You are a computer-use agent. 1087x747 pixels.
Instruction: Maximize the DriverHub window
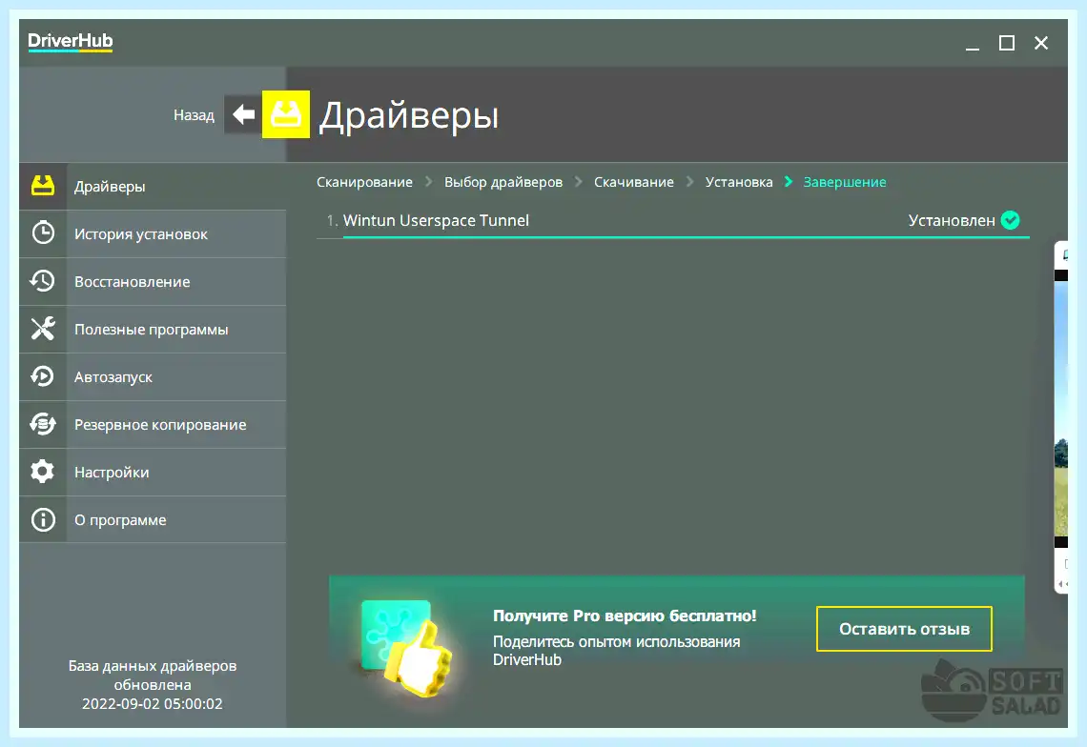[1007, 43]
